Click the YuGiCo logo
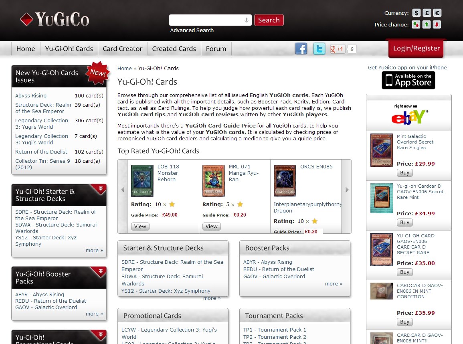 click(55, 20)
